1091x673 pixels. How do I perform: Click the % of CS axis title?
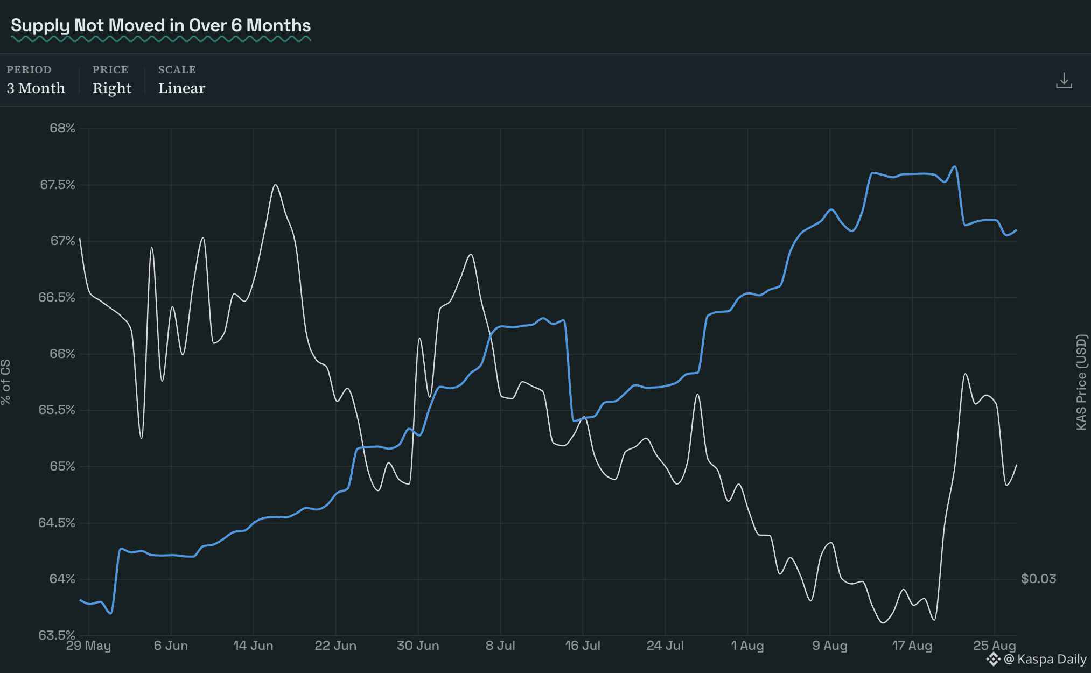click(6, 382)
